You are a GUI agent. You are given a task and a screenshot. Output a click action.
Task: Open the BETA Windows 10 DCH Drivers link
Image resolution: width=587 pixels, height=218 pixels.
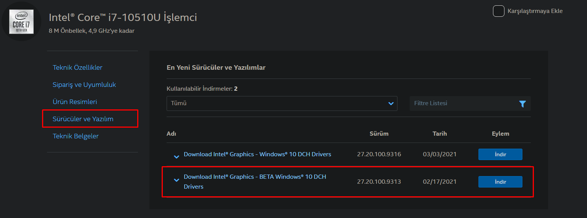(255, 177)
